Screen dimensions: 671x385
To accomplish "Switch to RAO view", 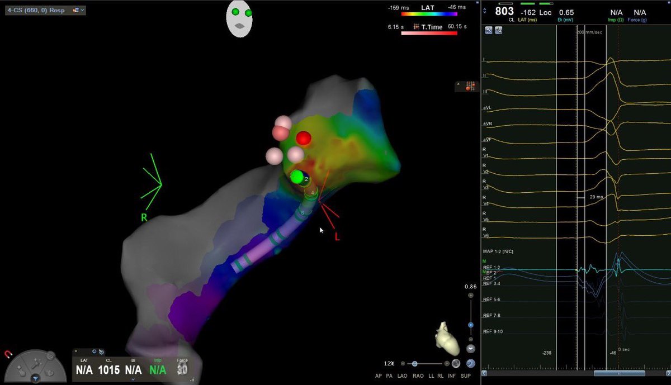I will 418,376.
